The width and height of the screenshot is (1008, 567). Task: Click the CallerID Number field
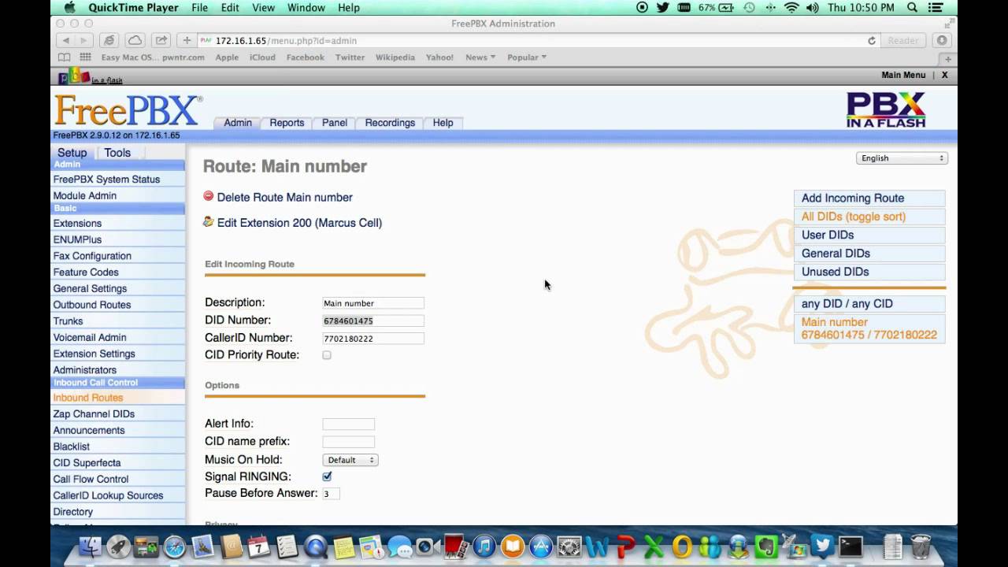pyautogui.click(x=373, y=339)
